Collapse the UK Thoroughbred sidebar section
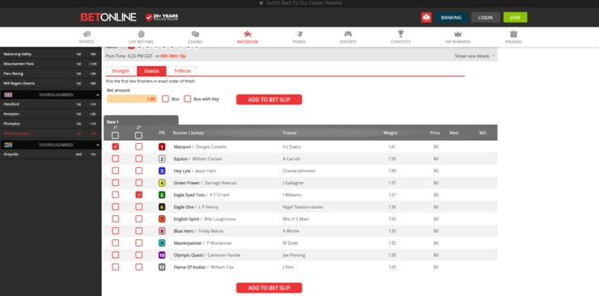Screen dimensions: 599x296 coord(97,95)
